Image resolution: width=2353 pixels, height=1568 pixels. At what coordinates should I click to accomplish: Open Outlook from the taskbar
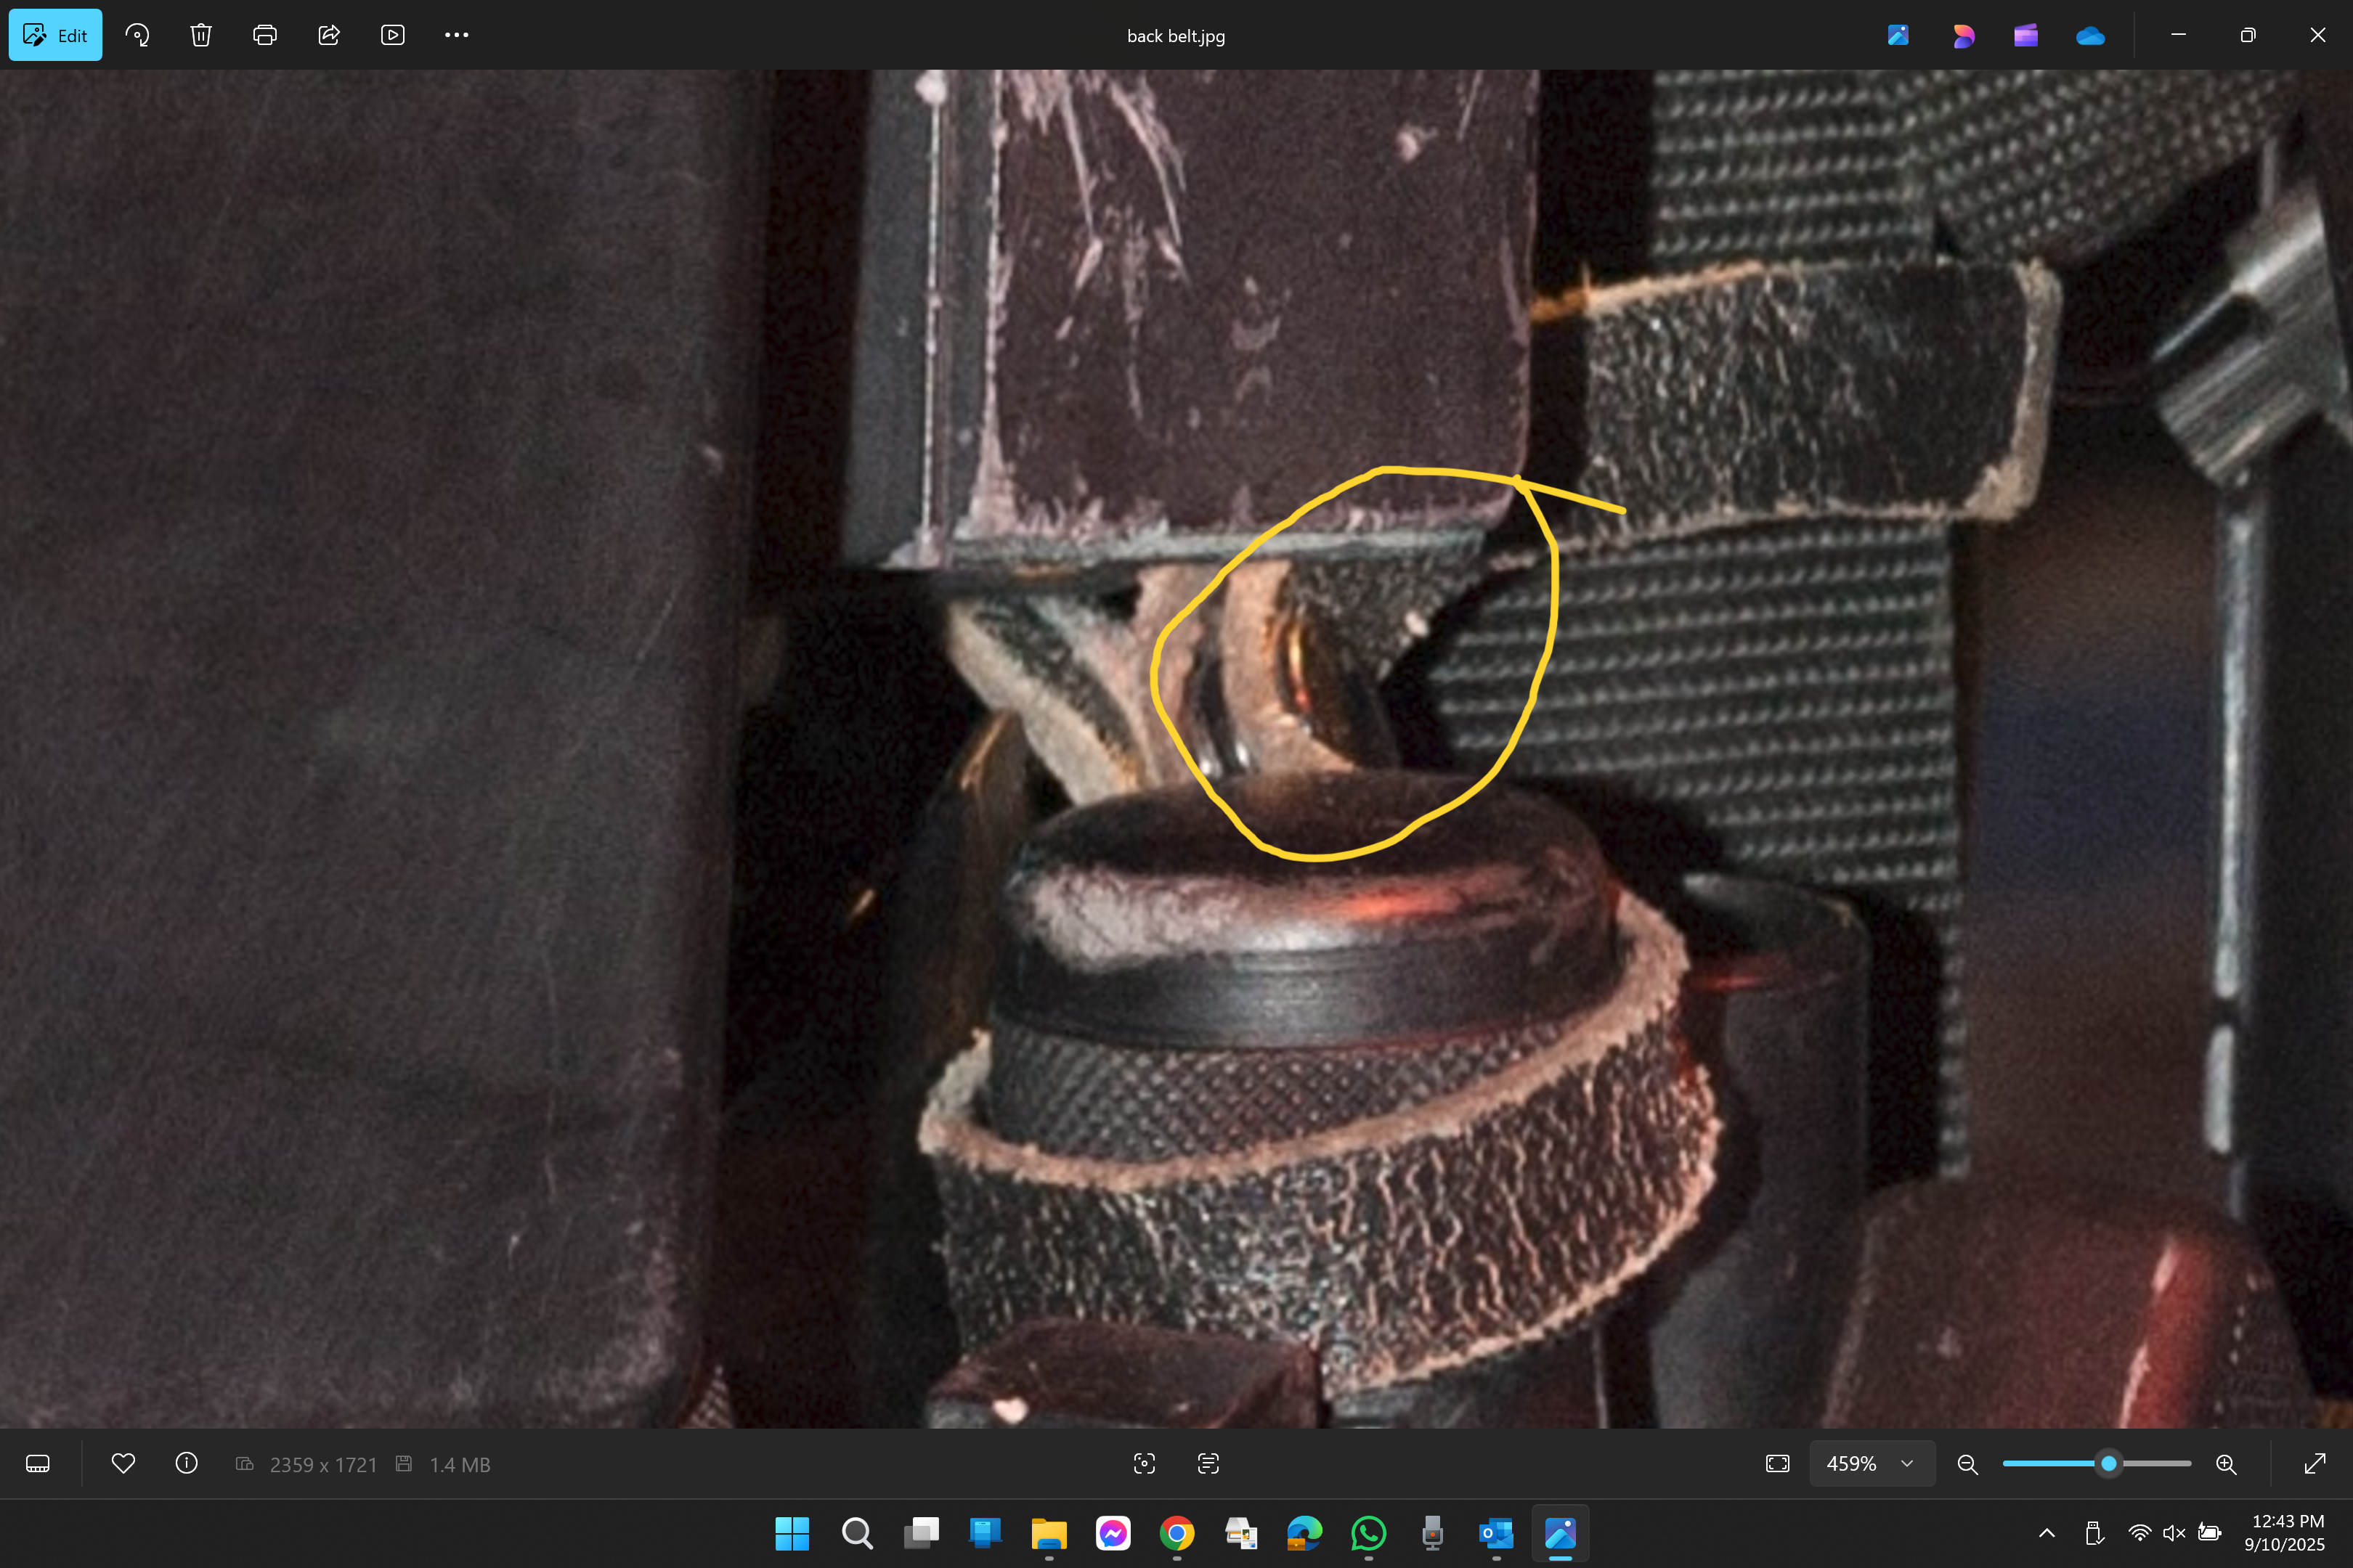click(x=1497, y=1533)
